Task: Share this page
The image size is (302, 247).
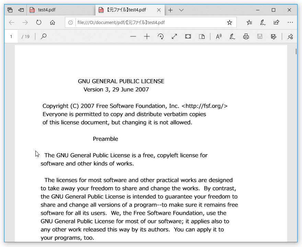Action: (x=276, y=22)
